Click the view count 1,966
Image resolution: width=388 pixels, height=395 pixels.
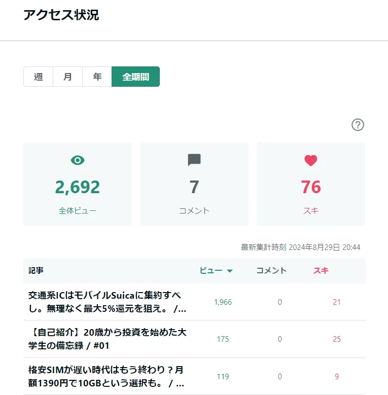[223, 302]
